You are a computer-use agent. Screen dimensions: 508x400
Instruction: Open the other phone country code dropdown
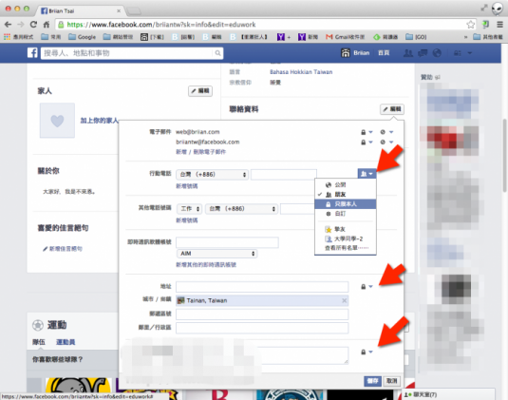coord(241,209)
